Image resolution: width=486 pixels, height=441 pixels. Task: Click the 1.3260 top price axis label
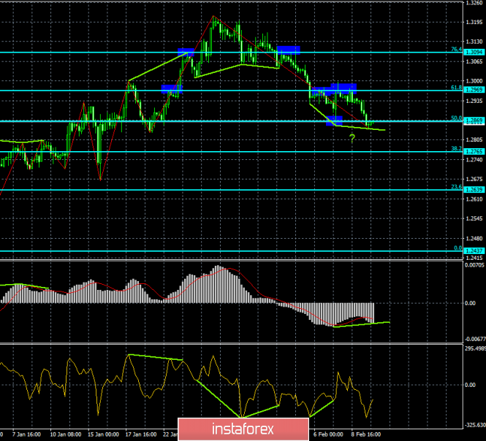[474, 3]
